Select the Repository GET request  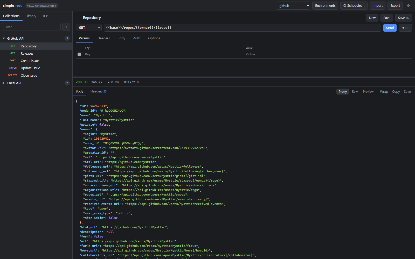click(36, 46)
